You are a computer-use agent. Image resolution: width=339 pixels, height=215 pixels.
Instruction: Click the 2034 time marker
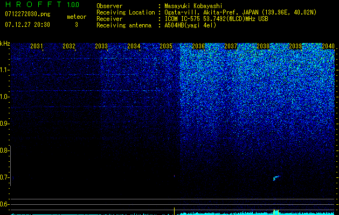coord(134,46)
